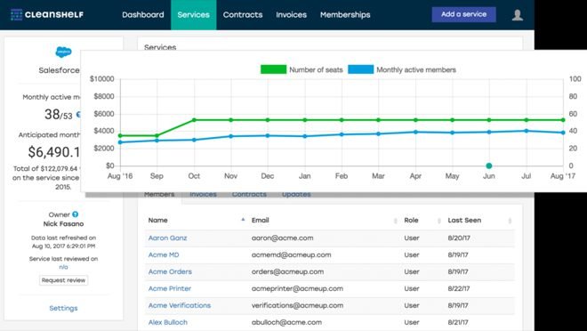Open the Settings link
The image size is (587, 331).
click(63, 308)
